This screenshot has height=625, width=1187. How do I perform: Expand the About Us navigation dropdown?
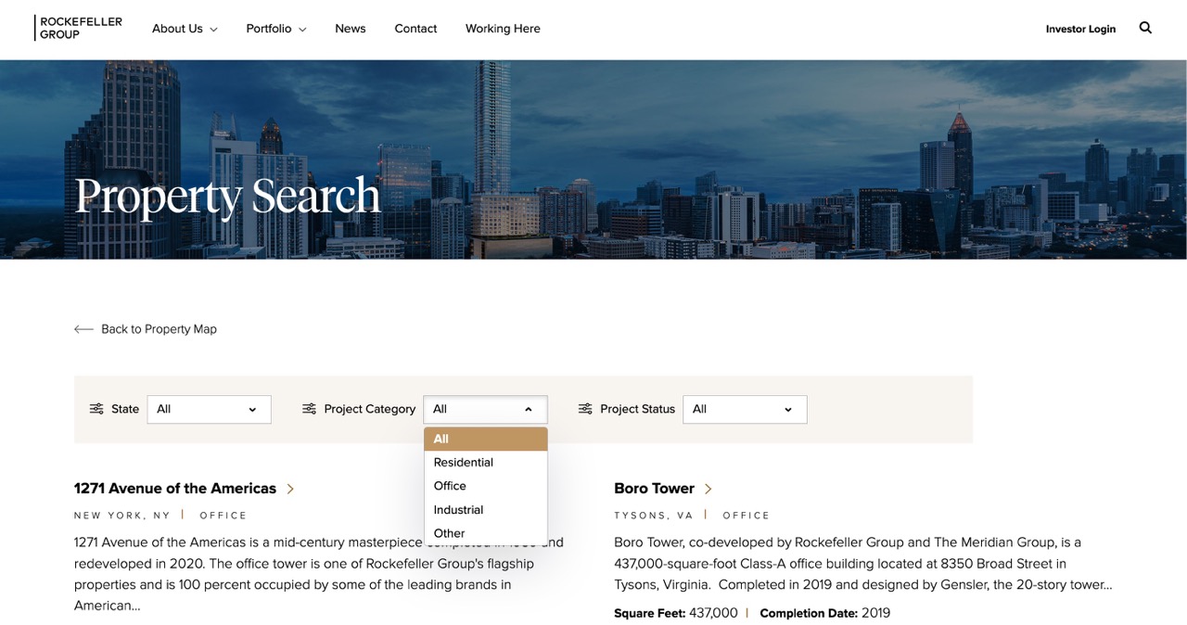click(184, 29)
